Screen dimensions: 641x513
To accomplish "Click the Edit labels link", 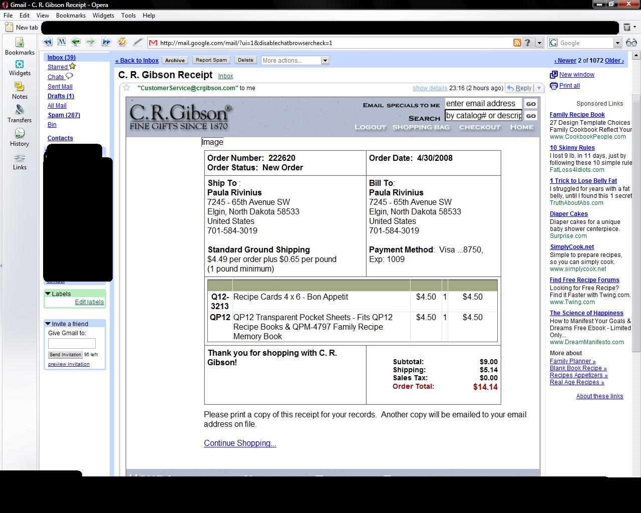I will click(x=90, y=302).
